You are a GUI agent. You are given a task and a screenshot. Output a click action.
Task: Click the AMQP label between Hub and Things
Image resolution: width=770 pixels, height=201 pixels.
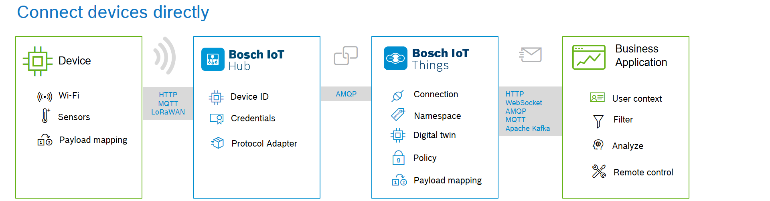tap(346, 94)
